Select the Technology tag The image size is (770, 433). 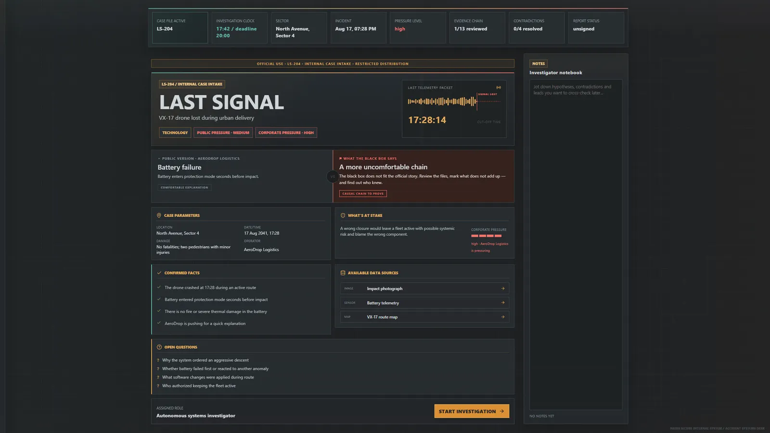coord(175,133)
